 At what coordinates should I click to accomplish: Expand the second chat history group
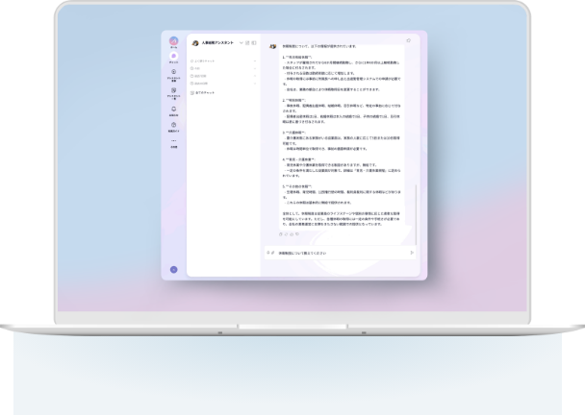[255, 68]
